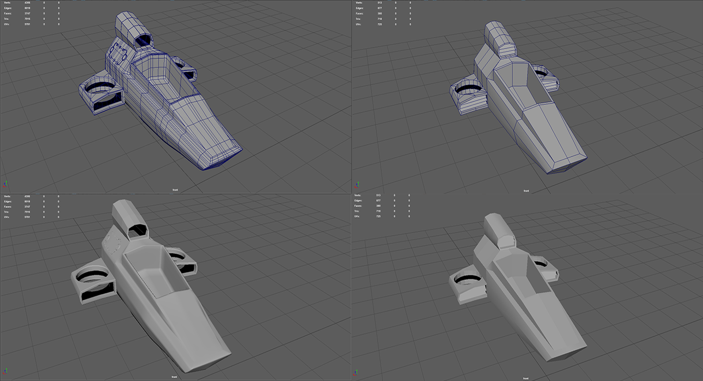
Task: Click the Faces label in bottom-right viewport HUD
Action: tap(358, 206)
